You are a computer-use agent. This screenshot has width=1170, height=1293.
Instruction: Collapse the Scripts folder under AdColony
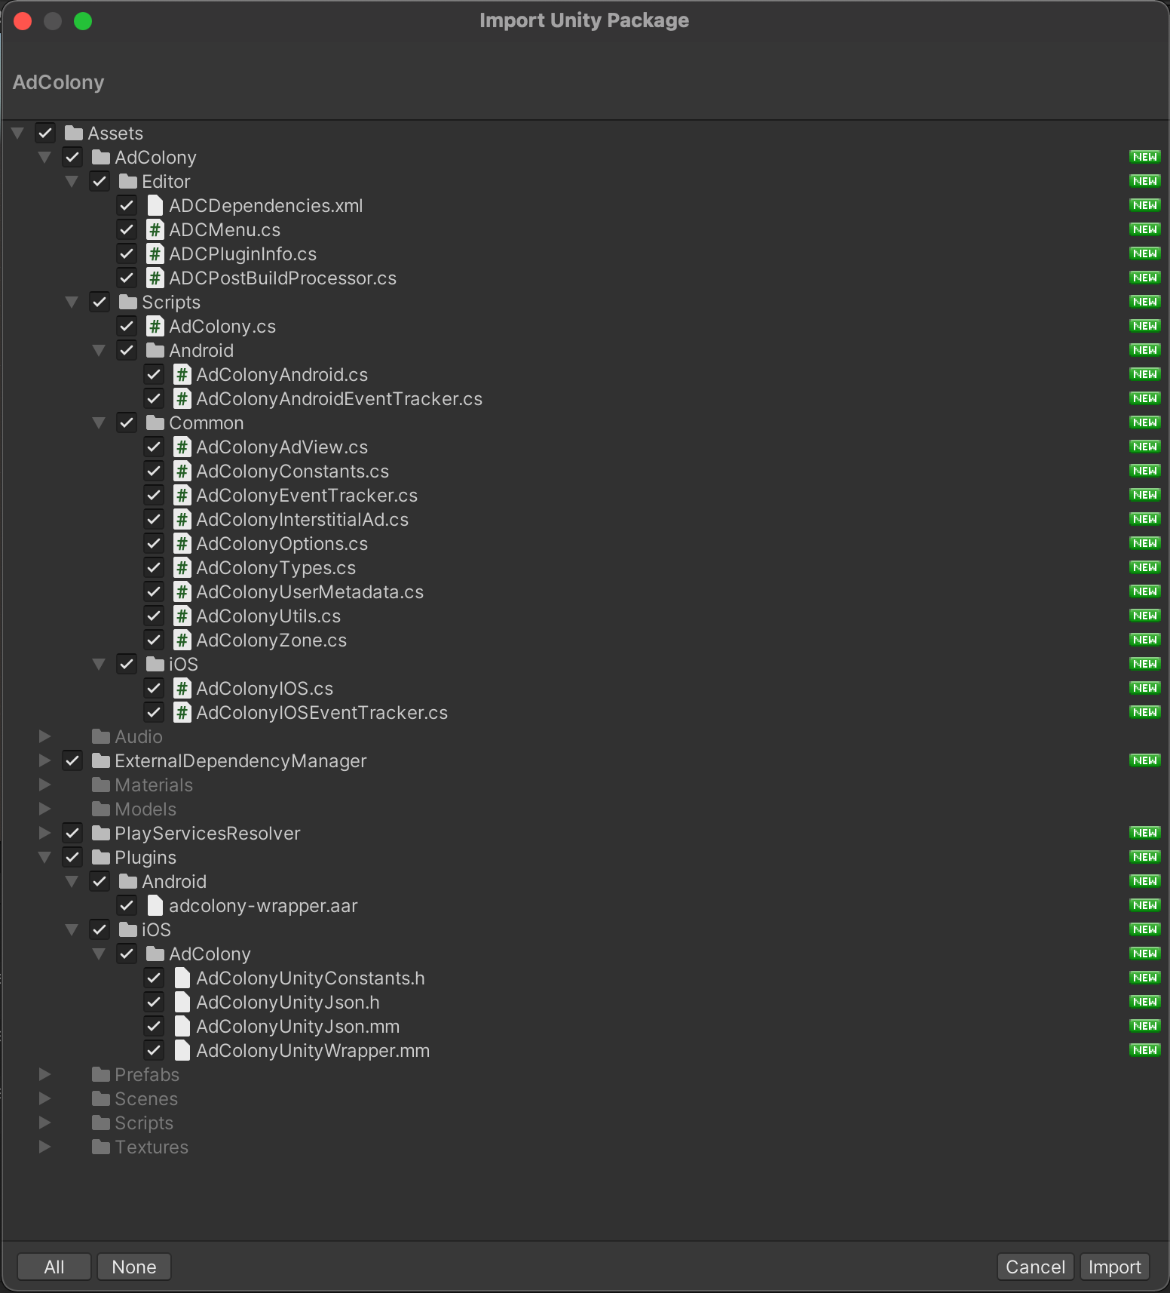(x=72, y=303)
